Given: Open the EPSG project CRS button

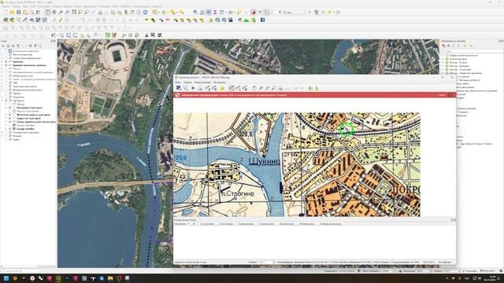Looking at the screenshot, I should tap(488, 271).
